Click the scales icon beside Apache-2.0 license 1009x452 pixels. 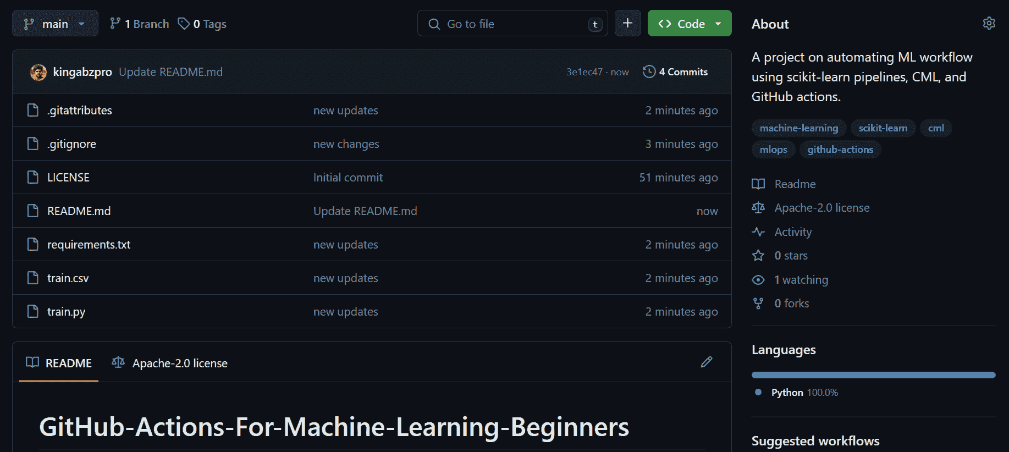pos(758,208)
